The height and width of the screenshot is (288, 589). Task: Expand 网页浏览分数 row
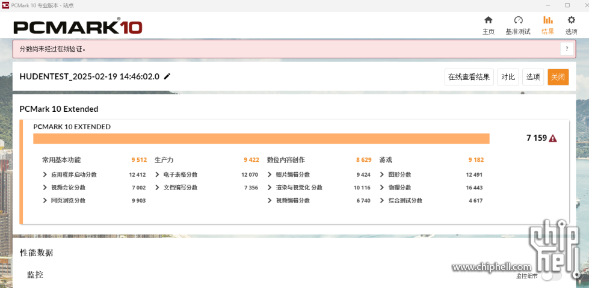45,200
